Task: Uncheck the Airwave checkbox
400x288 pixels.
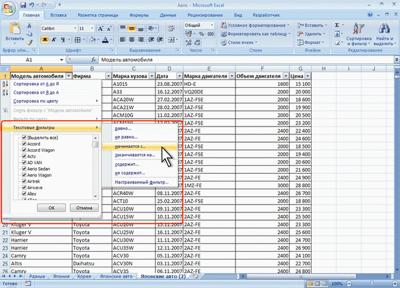Action: point(25,187)
